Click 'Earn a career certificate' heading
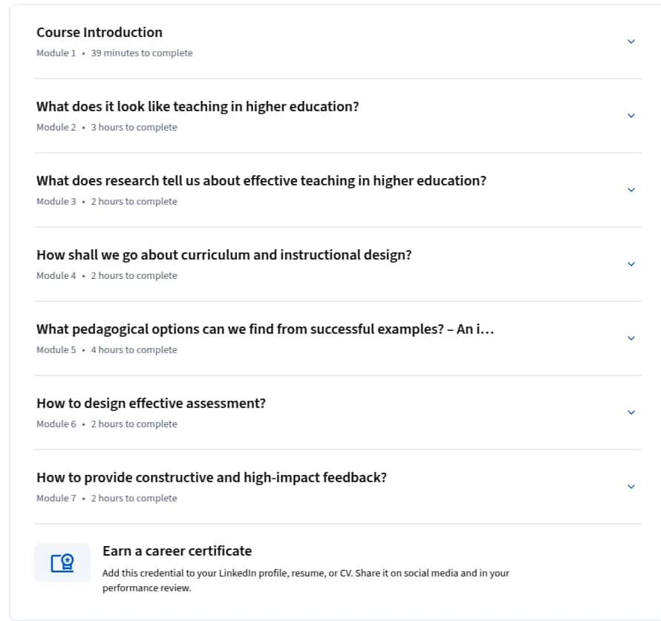The height and width of the screenshot is (621, 661). tap(177, 551)
